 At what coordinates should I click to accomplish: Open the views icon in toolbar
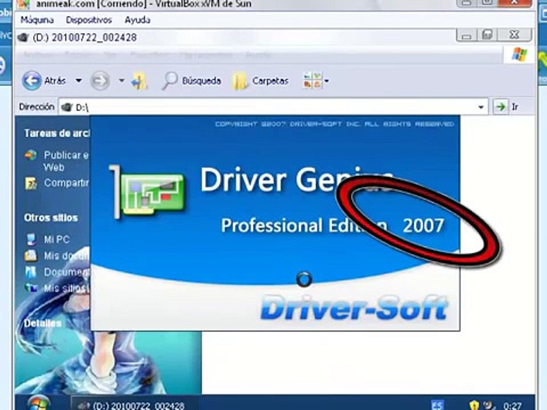click(x=312, y=80)
